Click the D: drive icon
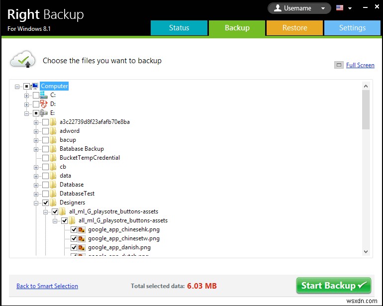Image resolution: width=383 pixels, height=306 pixels. tap(44, 104)
